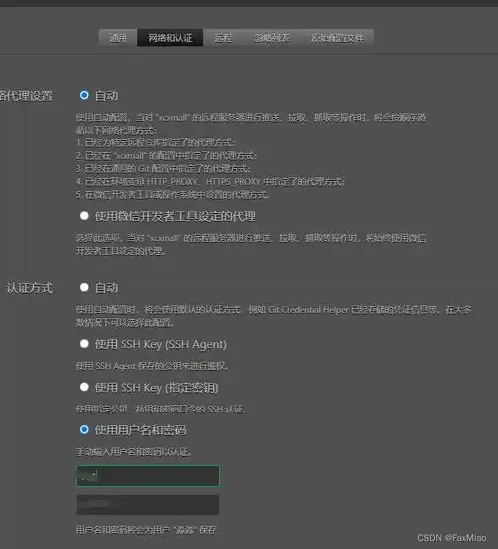
Task: Switch to the 通用 tab
Action: 118,38
